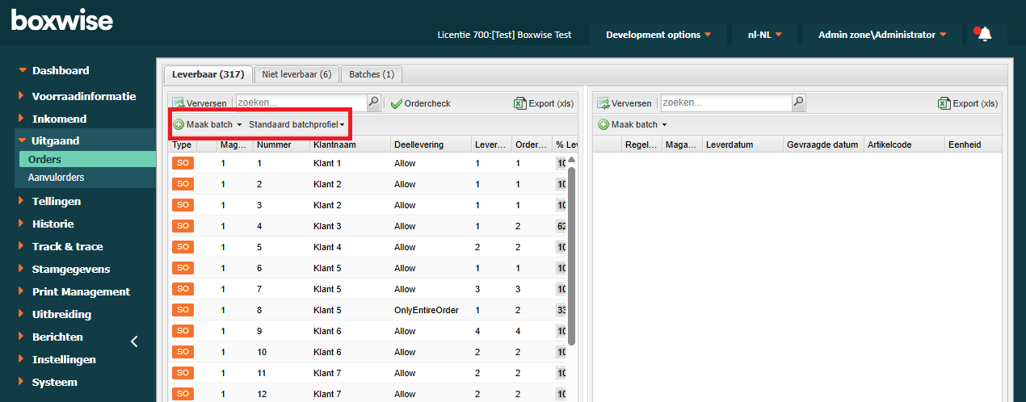Focus the left panel zoeken search field
The image size is (1026, 402).
(x=301, y=103)
